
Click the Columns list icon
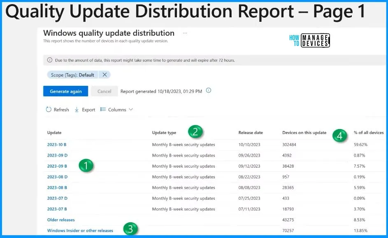point(103,109)
